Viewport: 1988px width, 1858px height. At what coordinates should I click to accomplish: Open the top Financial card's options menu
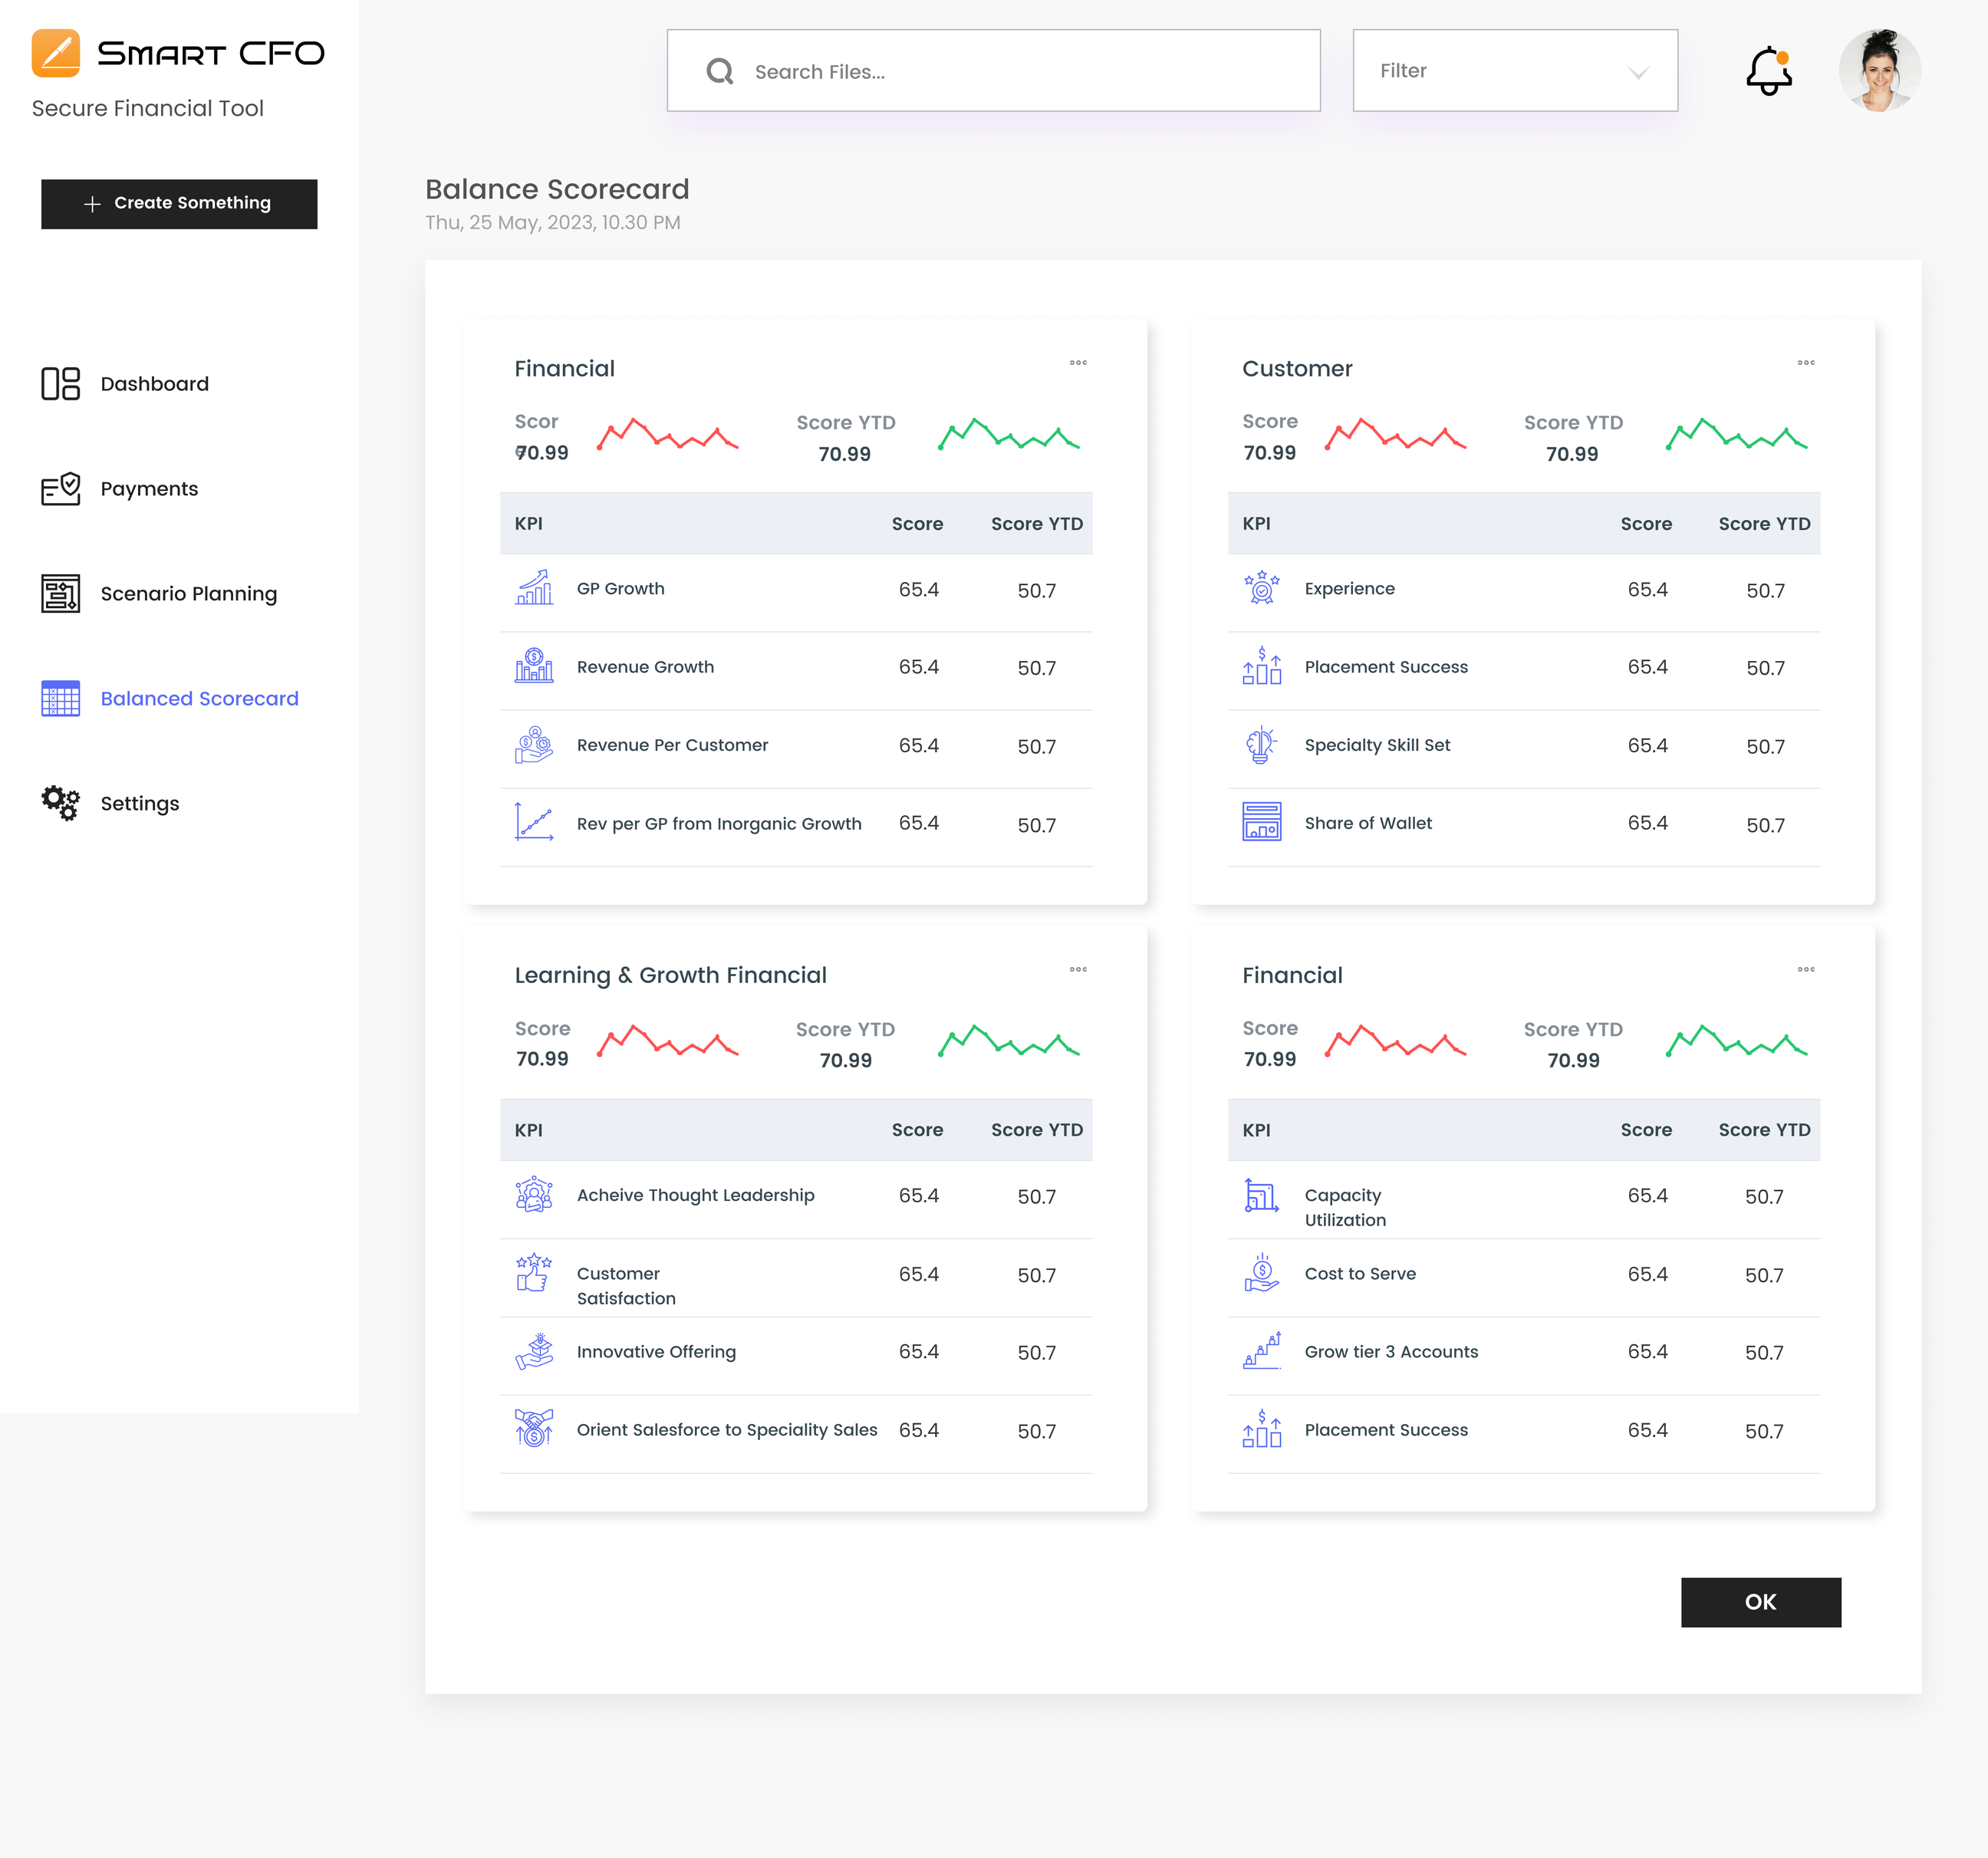[1078, 363]
